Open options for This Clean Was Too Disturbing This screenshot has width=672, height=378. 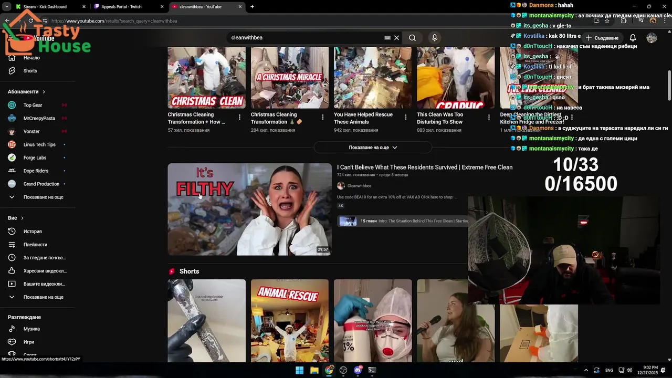click(489, 117)
